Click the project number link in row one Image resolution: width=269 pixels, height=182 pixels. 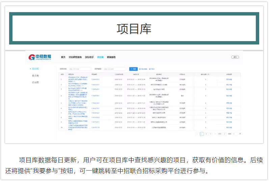pyautogui.click(x=96, y=80)
